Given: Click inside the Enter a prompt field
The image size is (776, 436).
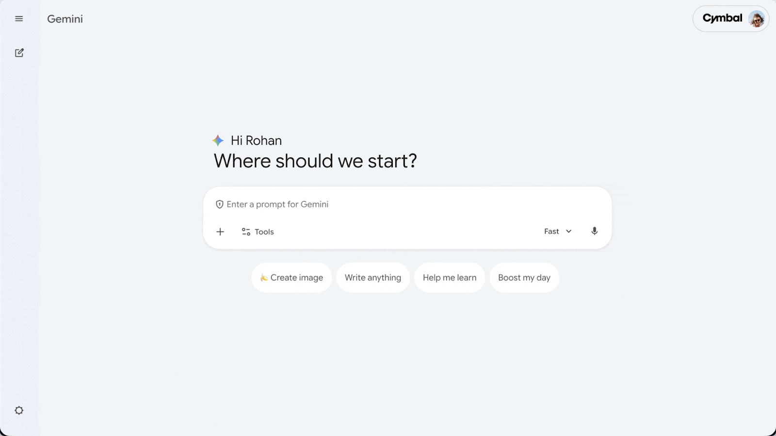Looking at the screenshot, I should [x=339, y=204].
